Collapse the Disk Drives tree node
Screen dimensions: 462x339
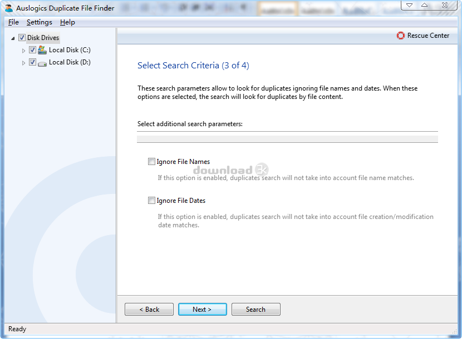(13, 38)
